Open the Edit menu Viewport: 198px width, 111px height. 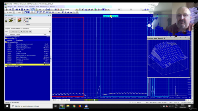coord(15,7)
